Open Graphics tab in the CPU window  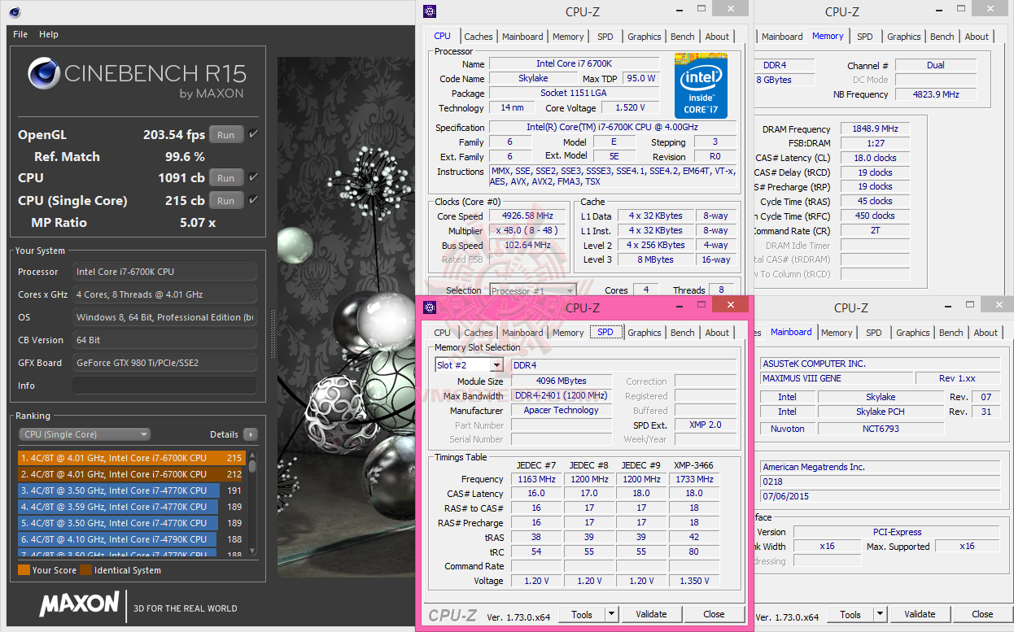coord(645,37)
